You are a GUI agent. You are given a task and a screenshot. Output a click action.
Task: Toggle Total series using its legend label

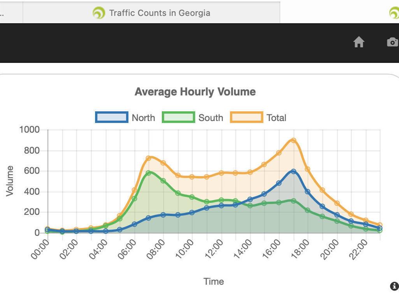tap(276, 118)
